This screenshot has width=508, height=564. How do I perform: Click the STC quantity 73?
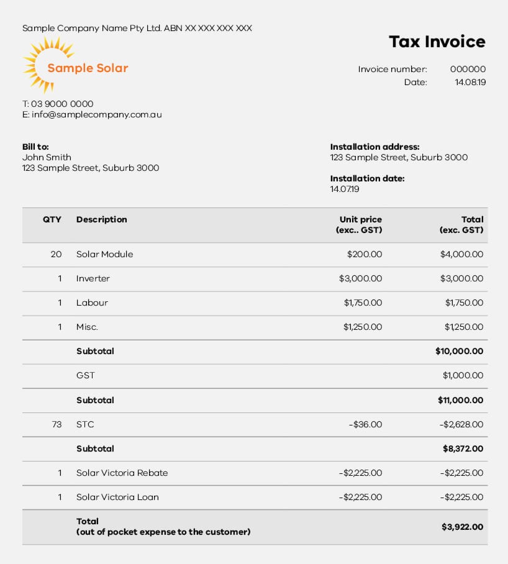tap(57, 424)
